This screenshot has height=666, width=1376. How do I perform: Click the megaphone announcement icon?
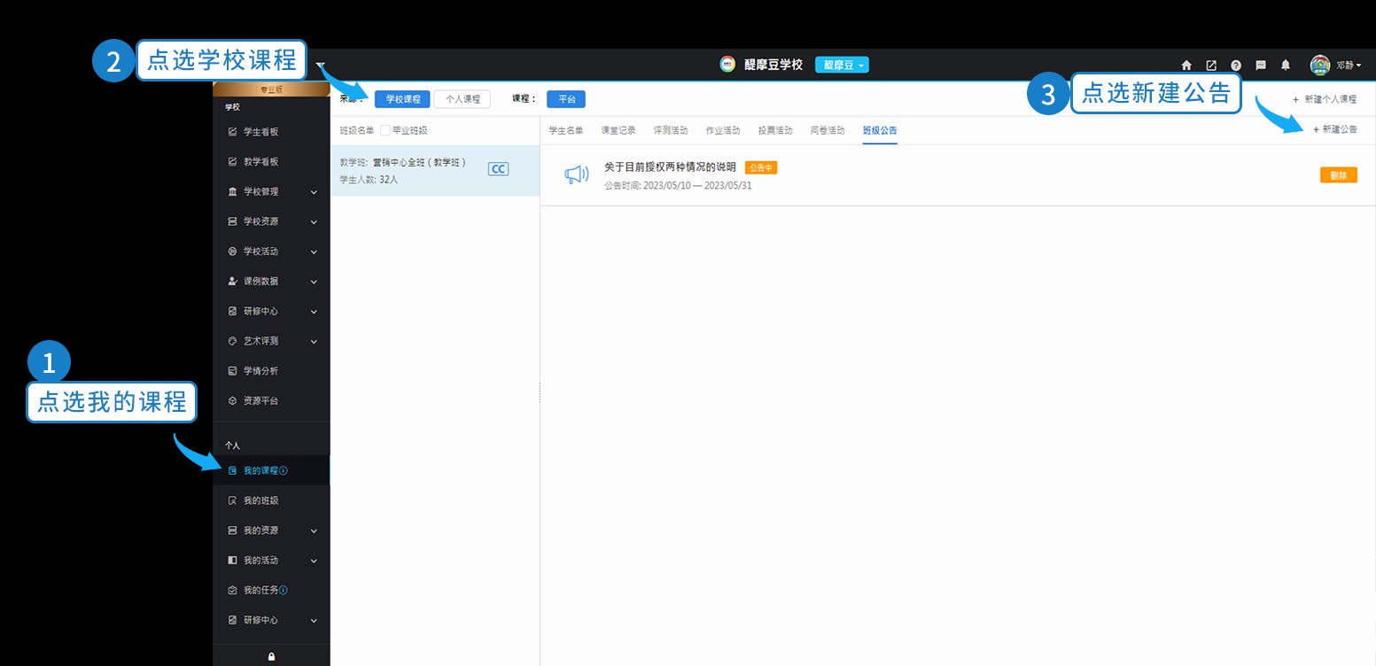click(576, 175)
